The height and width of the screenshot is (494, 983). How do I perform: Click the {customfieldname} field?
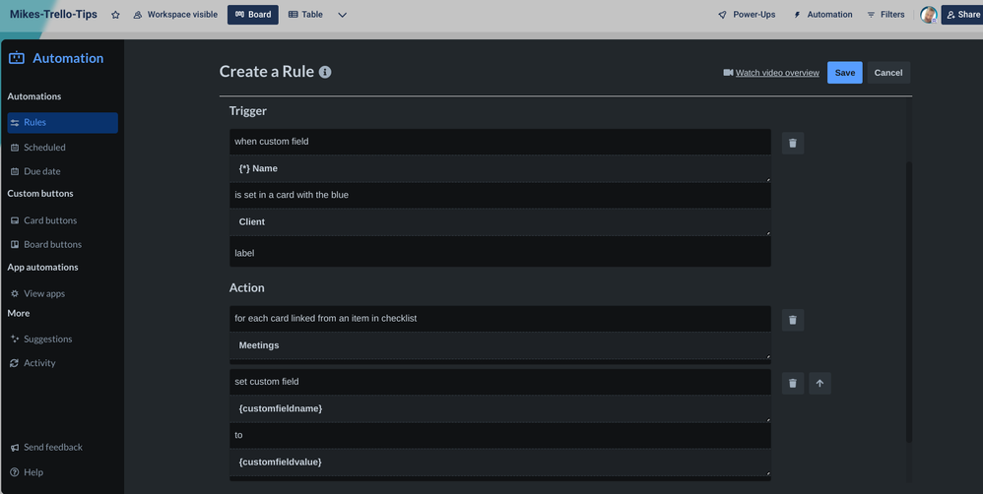(500, 408)
